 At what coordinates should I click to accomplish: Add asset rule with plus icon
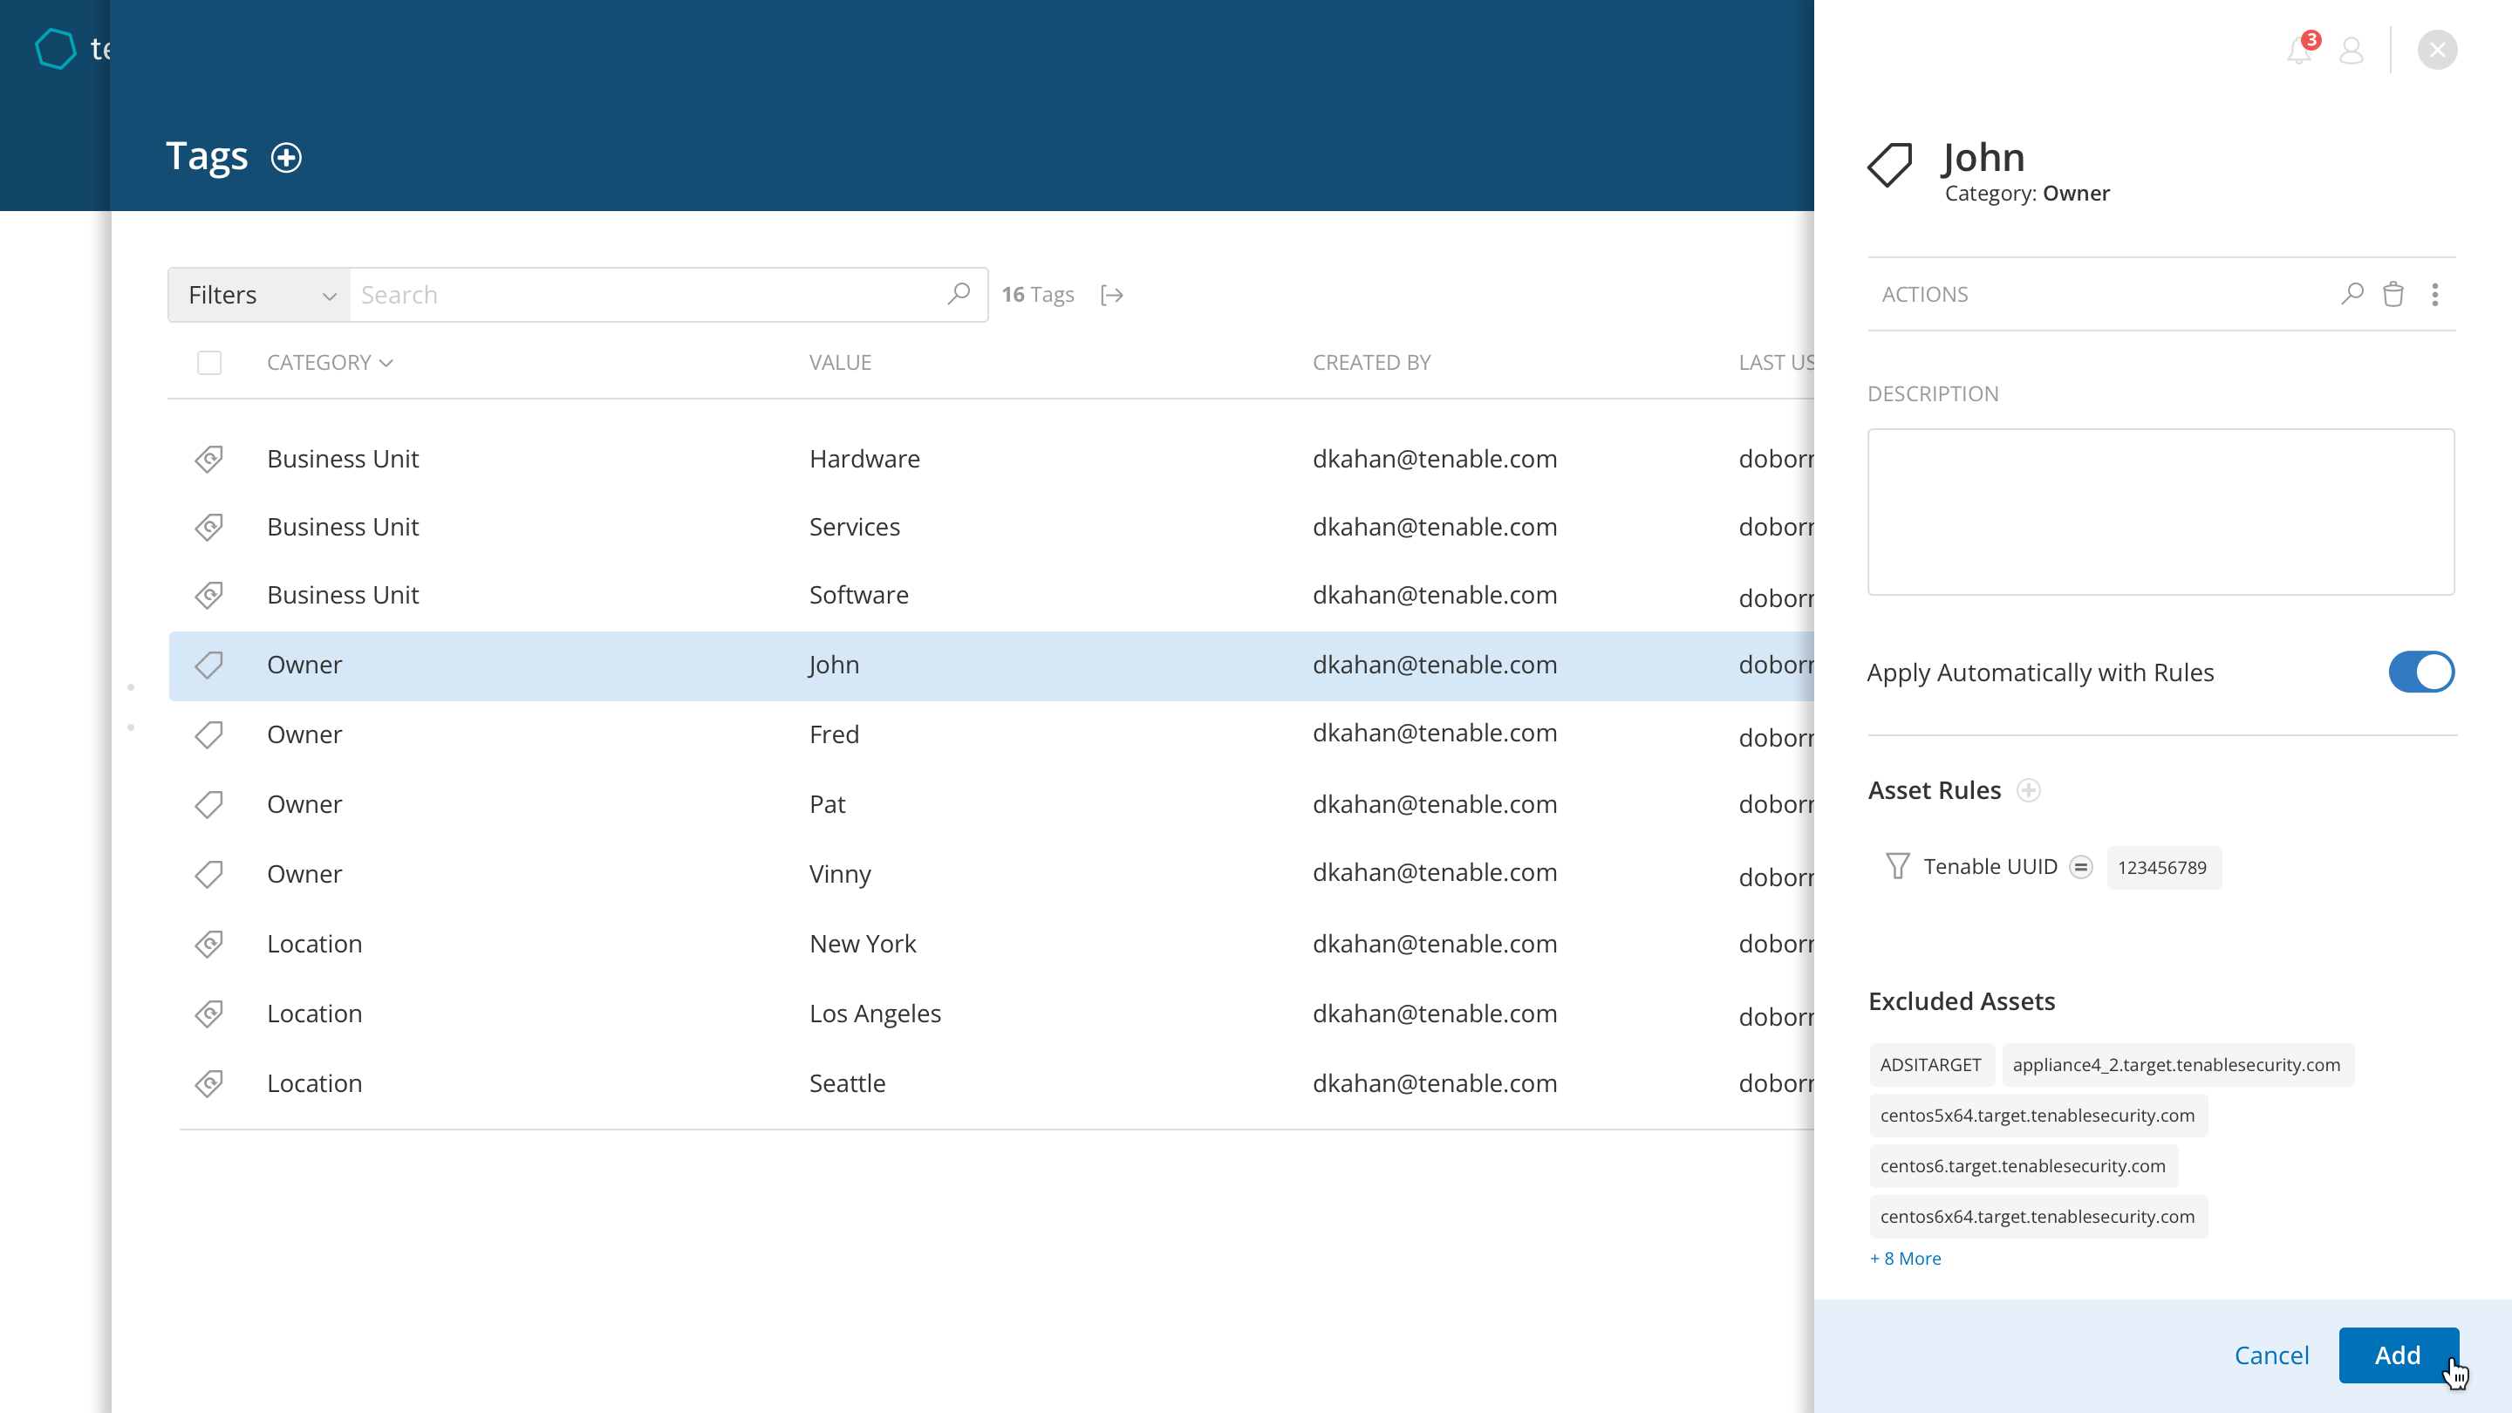click(2028, 790)
